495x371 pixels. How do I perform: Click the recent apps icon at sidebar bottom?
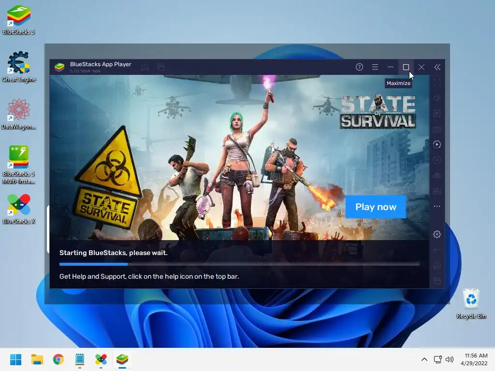coord(437,281)
